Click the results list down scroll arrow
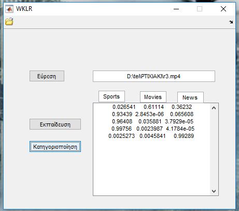 [x=214, y=191]
